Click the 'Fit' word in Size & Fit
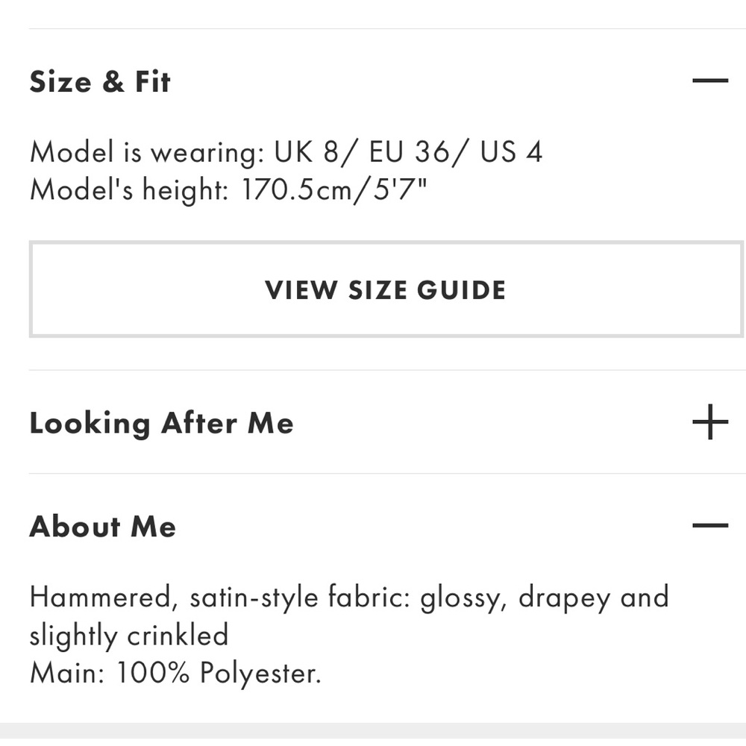The image size is (746, 746). click(x=153, y=81)
